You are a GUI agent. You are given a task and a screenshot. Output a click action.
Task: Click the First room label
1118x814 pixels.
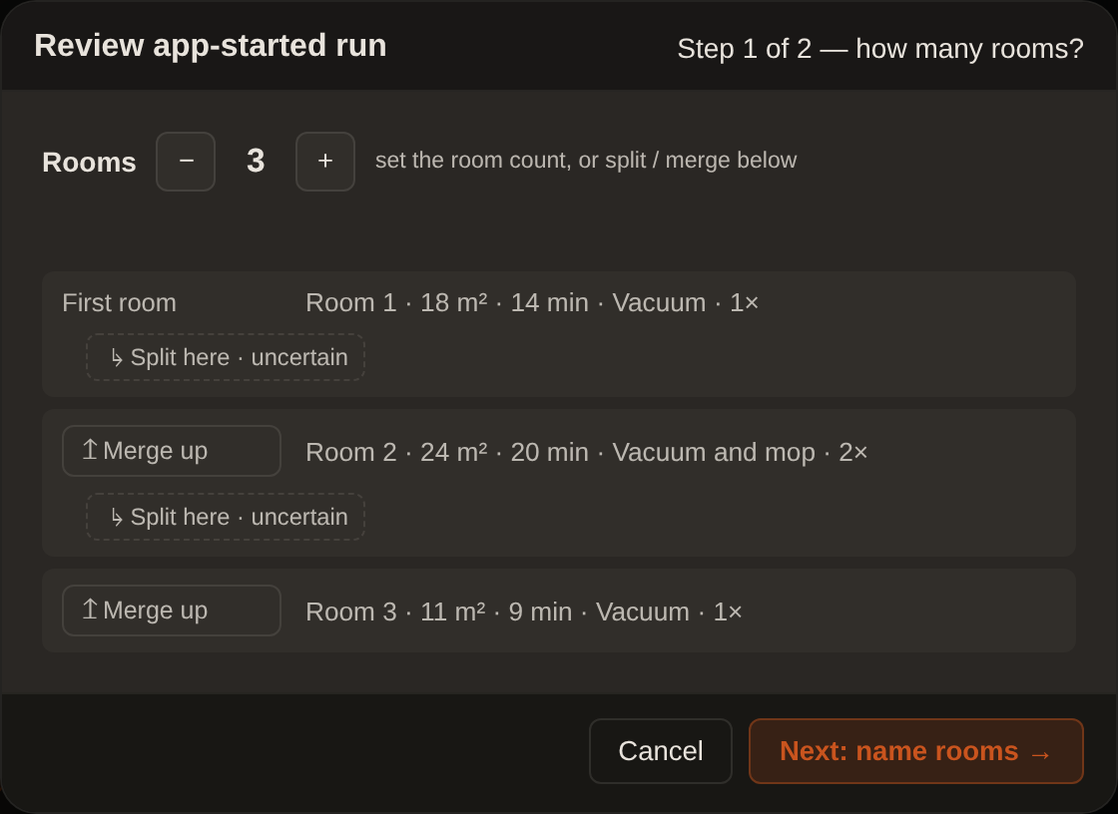click(119, 303)
